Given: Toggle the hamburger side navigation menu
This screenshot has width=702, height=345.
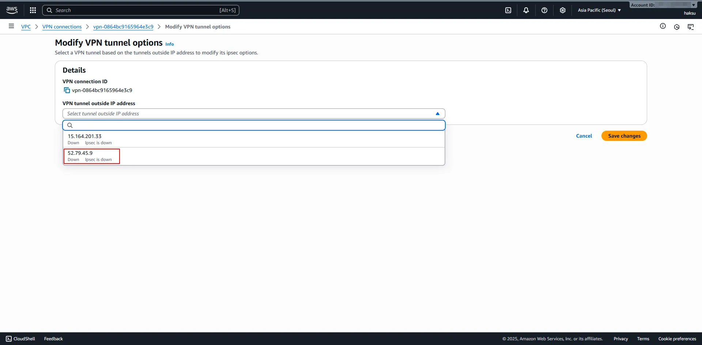Looking at the screenshot, I should click(x=11, y=26).
